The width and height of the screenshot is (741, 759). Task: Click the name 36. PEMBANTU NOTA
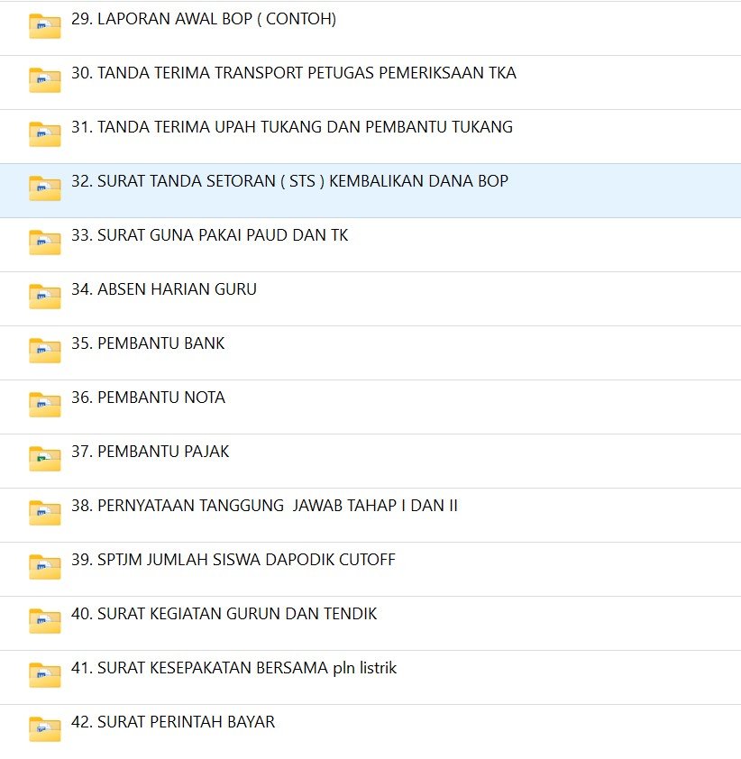[148, 398]
